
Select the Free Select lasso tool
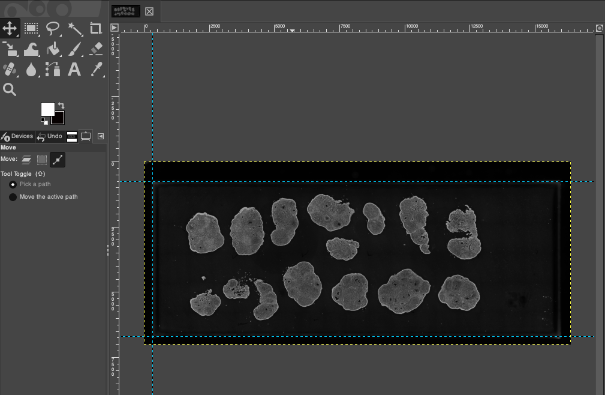tap(53, 28)
